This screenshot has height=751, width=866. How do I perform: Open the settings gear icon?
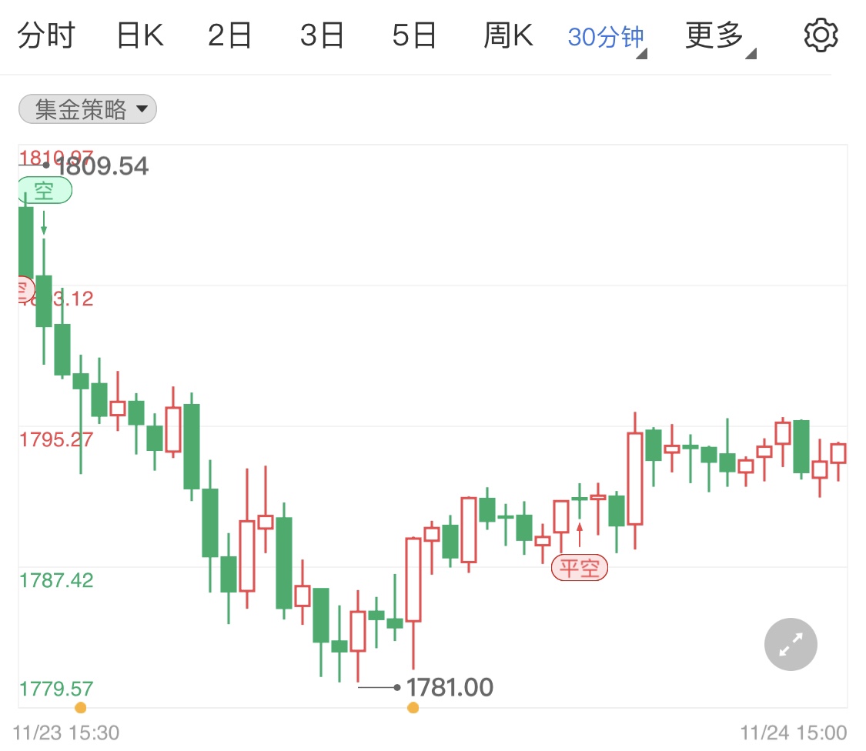[821, 34]
